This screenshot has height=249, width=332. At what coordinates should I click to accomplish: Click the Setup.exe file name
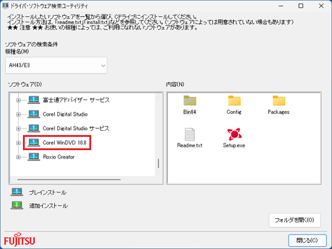234,145
